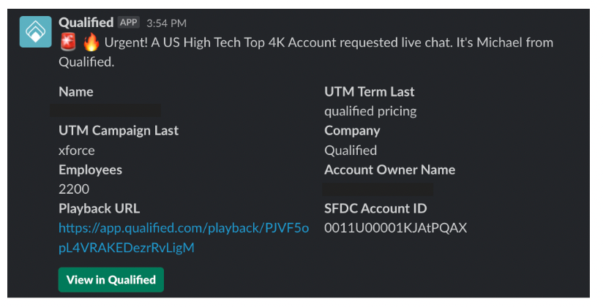The image size is (603, 307).
Task: Click the Company value Qualified
Action: pyautogui.click(x=351, y=151)
